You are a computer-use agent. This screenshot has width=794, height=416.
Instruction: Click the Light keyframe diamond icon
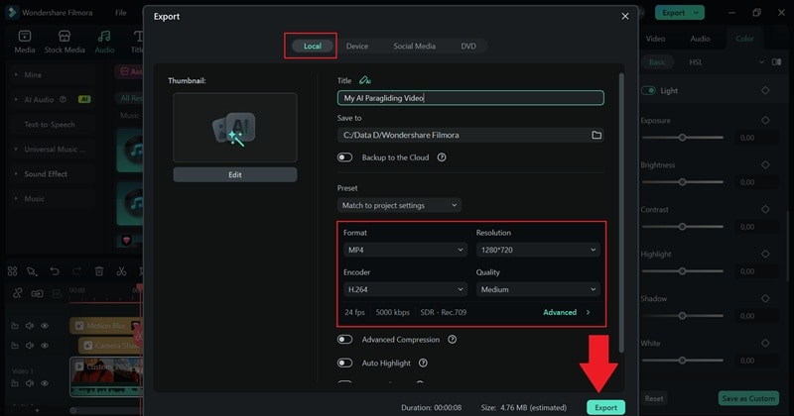pyautogui.click(x=765, y=90)
